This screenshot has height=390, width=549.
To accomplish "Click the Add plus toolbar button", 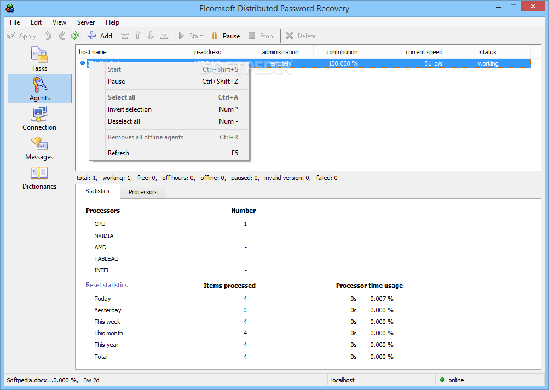I will [100, 36].
